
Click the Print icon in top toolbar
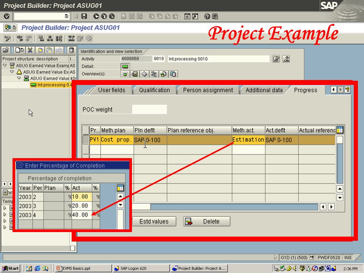pyautogui.click(x=124, y=16)
